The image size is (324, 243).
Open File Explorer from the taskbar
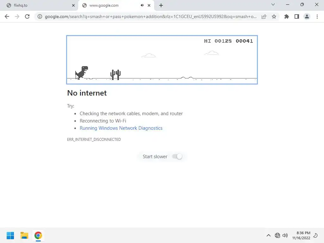[x=24, y=235]
